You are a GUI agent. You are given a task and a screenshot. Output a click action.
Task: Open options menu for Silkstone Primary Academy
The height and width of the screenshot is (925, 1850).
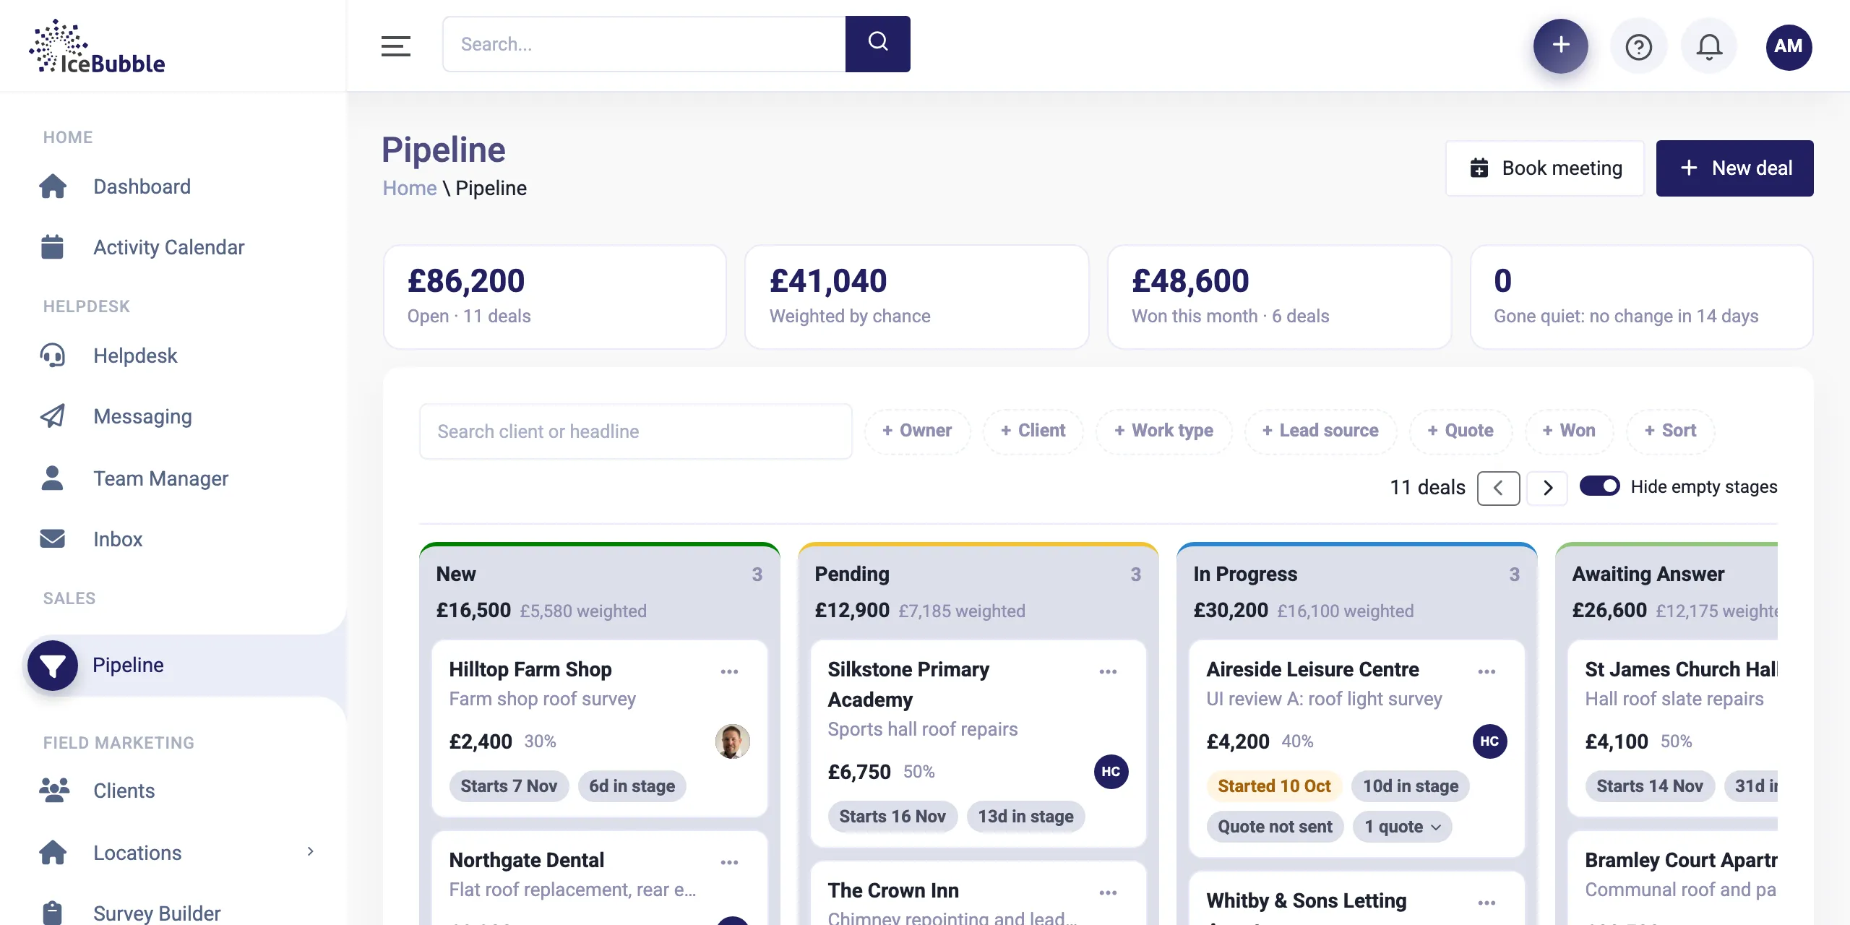[1108, 671]
